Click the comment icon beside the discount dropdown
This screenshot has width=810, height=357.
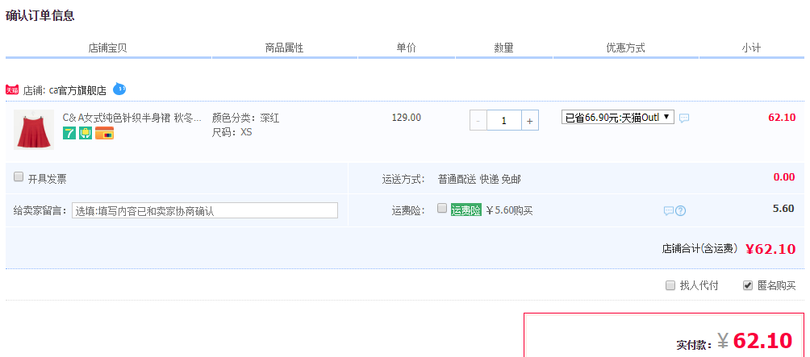click(x=684, y=118)
